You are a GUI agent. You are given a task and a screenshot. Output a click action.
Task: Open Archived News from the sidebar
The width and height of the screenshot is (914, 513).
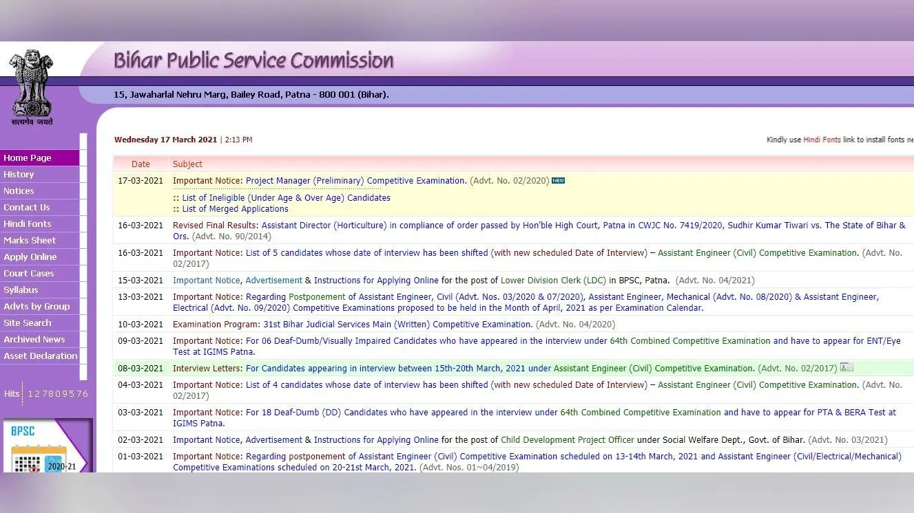tap(39, 340)
